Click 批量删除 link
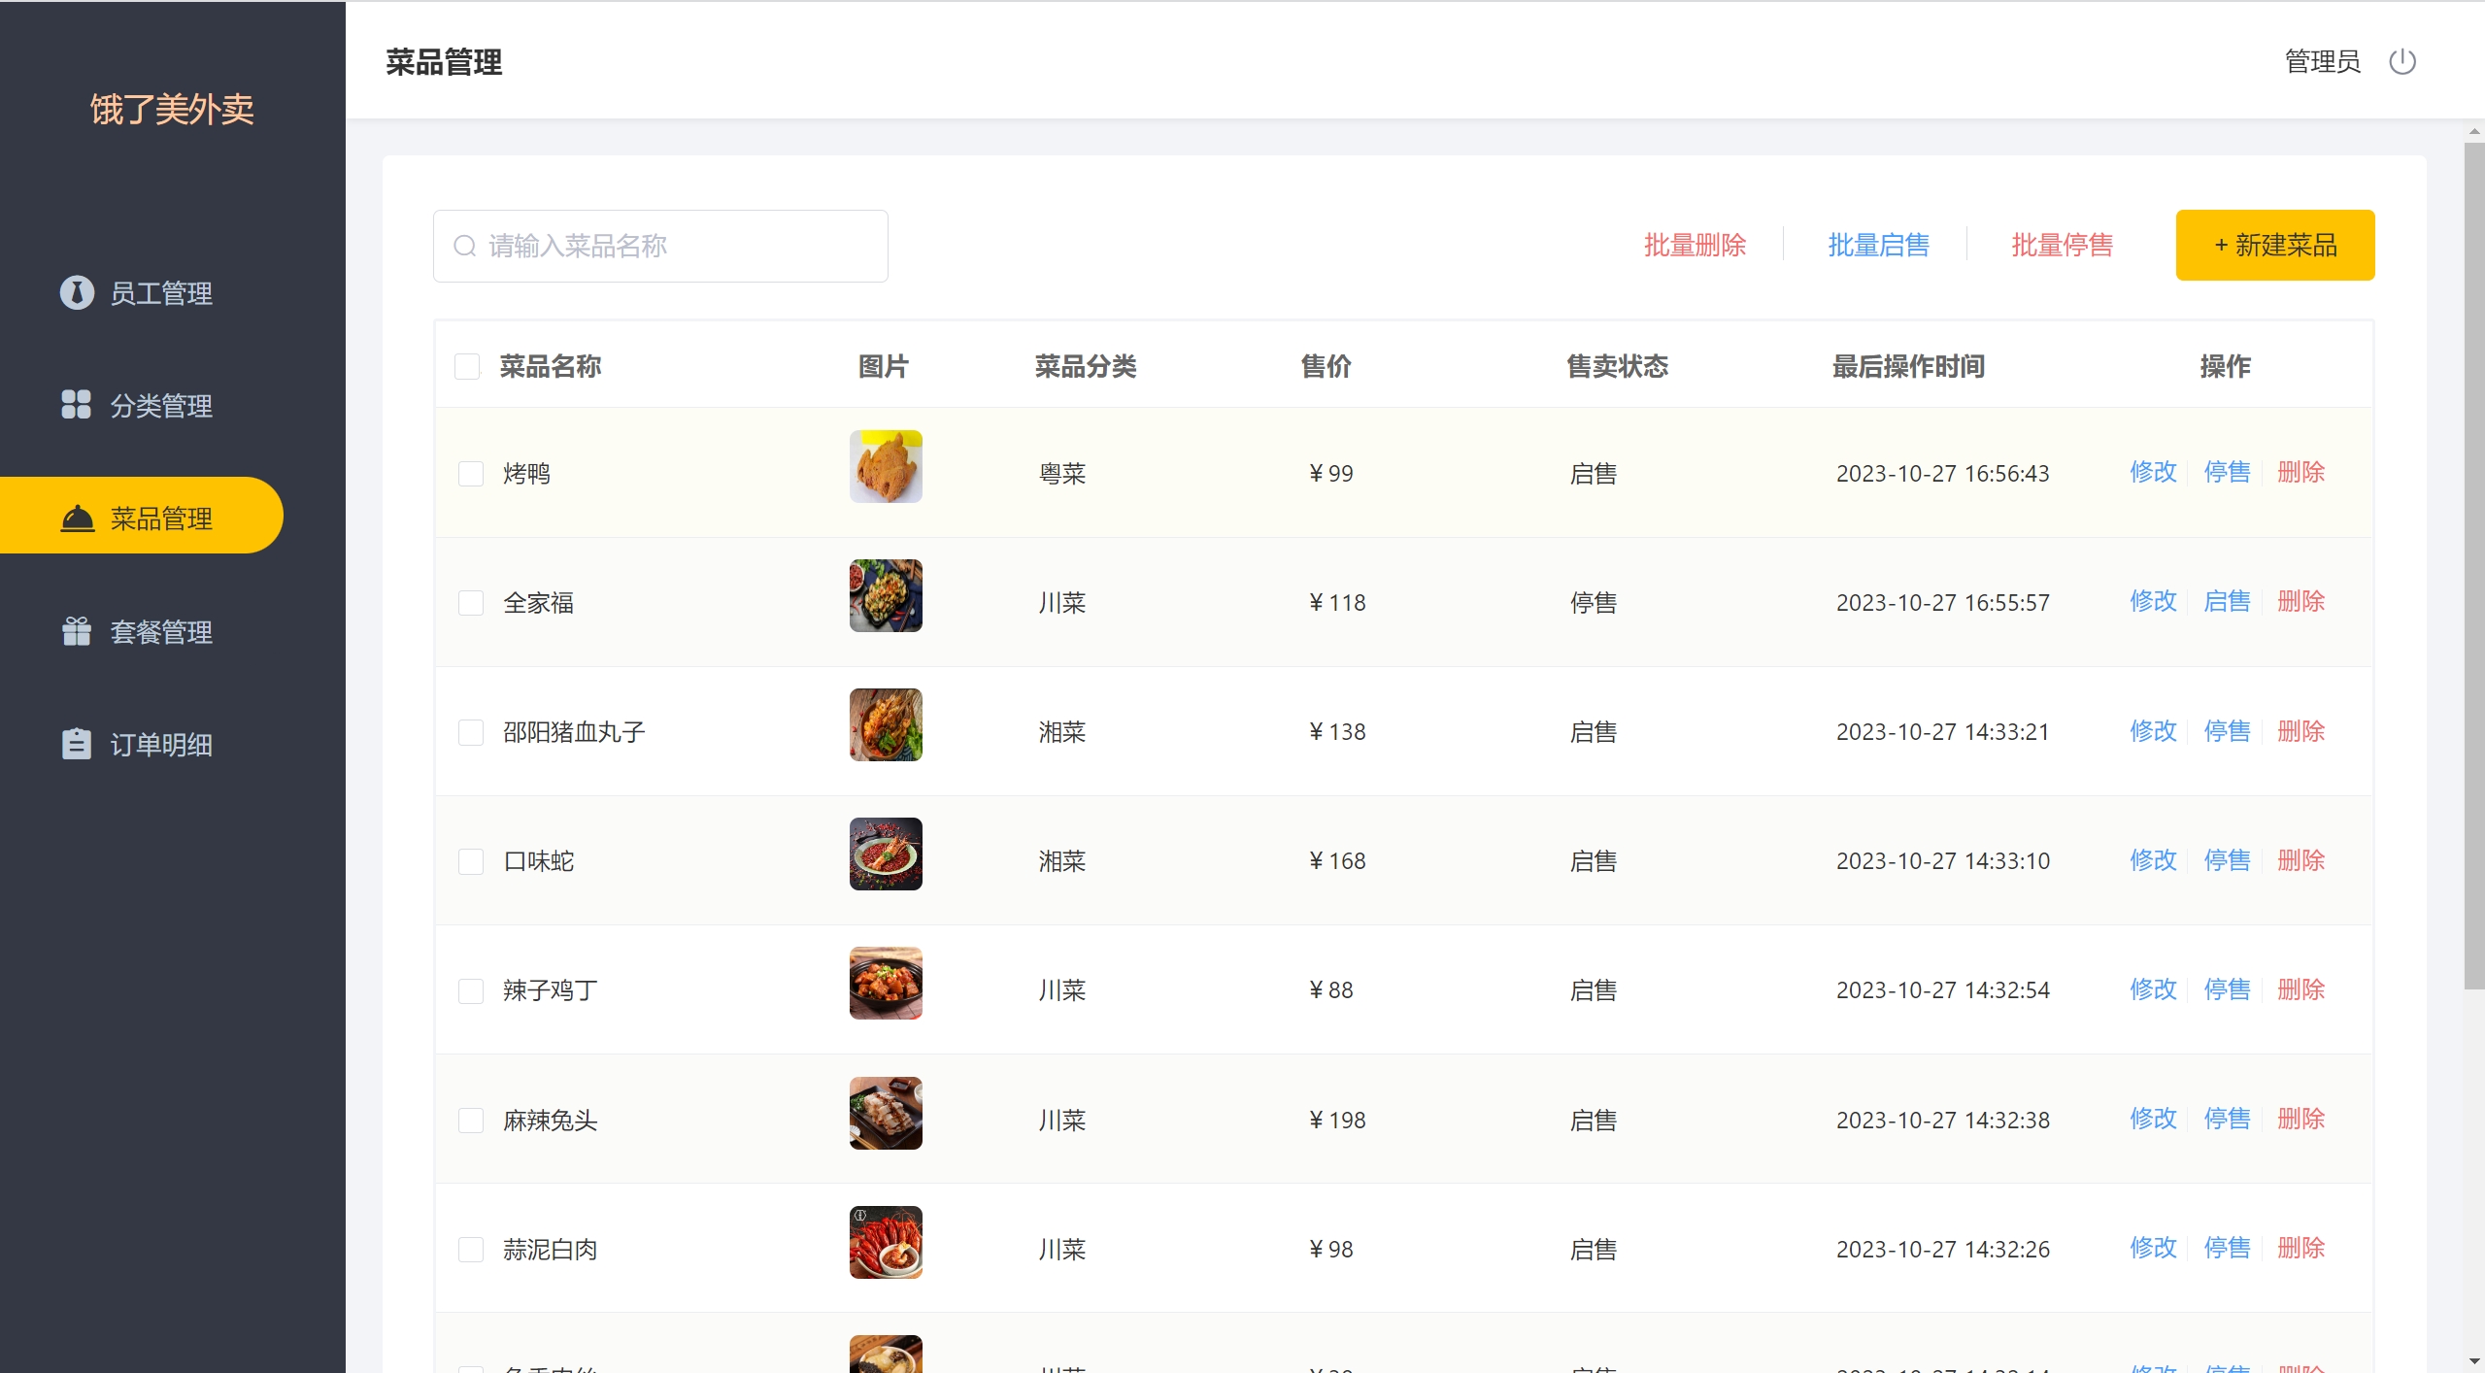This screenshot has height=1373, width=2485. (x=1695, y=245)
